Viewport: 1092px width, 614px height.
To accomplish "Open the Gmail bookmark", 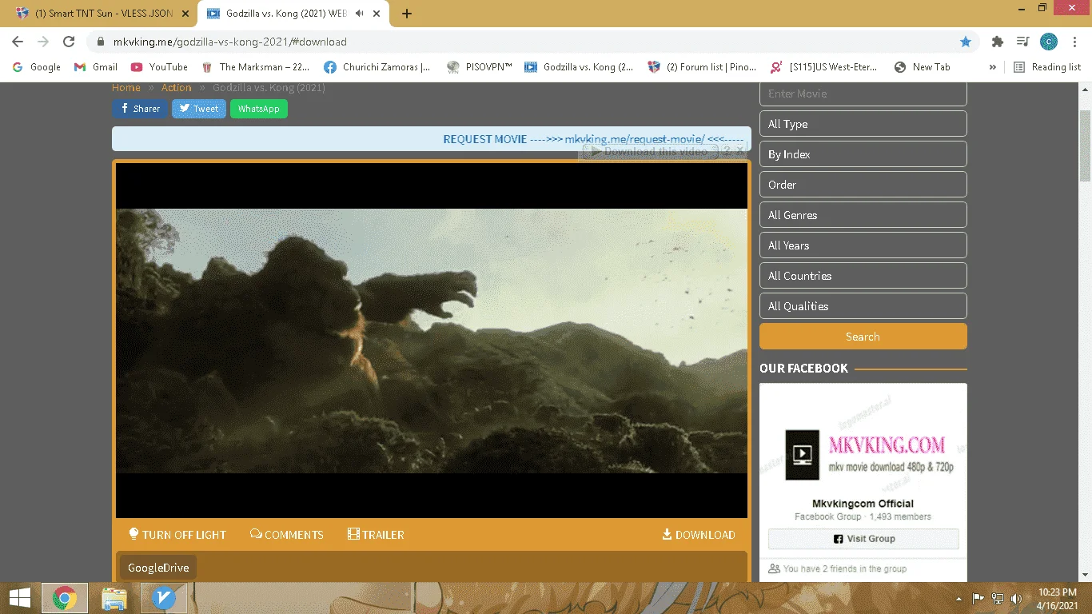I will (x=96, y=67).
